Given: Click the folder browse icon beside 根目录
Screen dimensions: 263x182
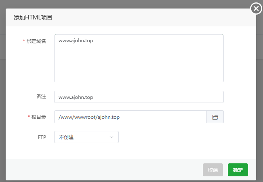Looking at the screenshot, I should click(x=215, y=117).
